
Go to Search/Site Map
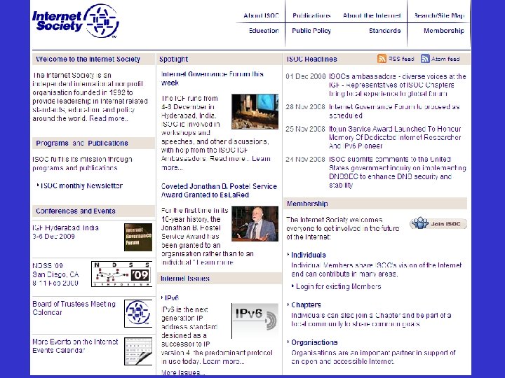(x=439, y=15)
